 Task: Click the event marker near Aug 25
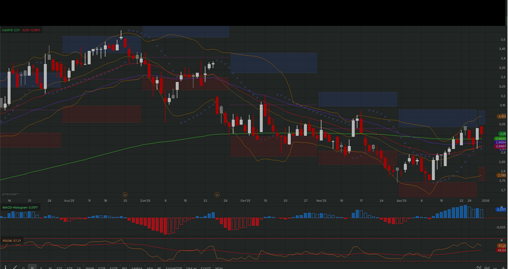tap(125, 194)
